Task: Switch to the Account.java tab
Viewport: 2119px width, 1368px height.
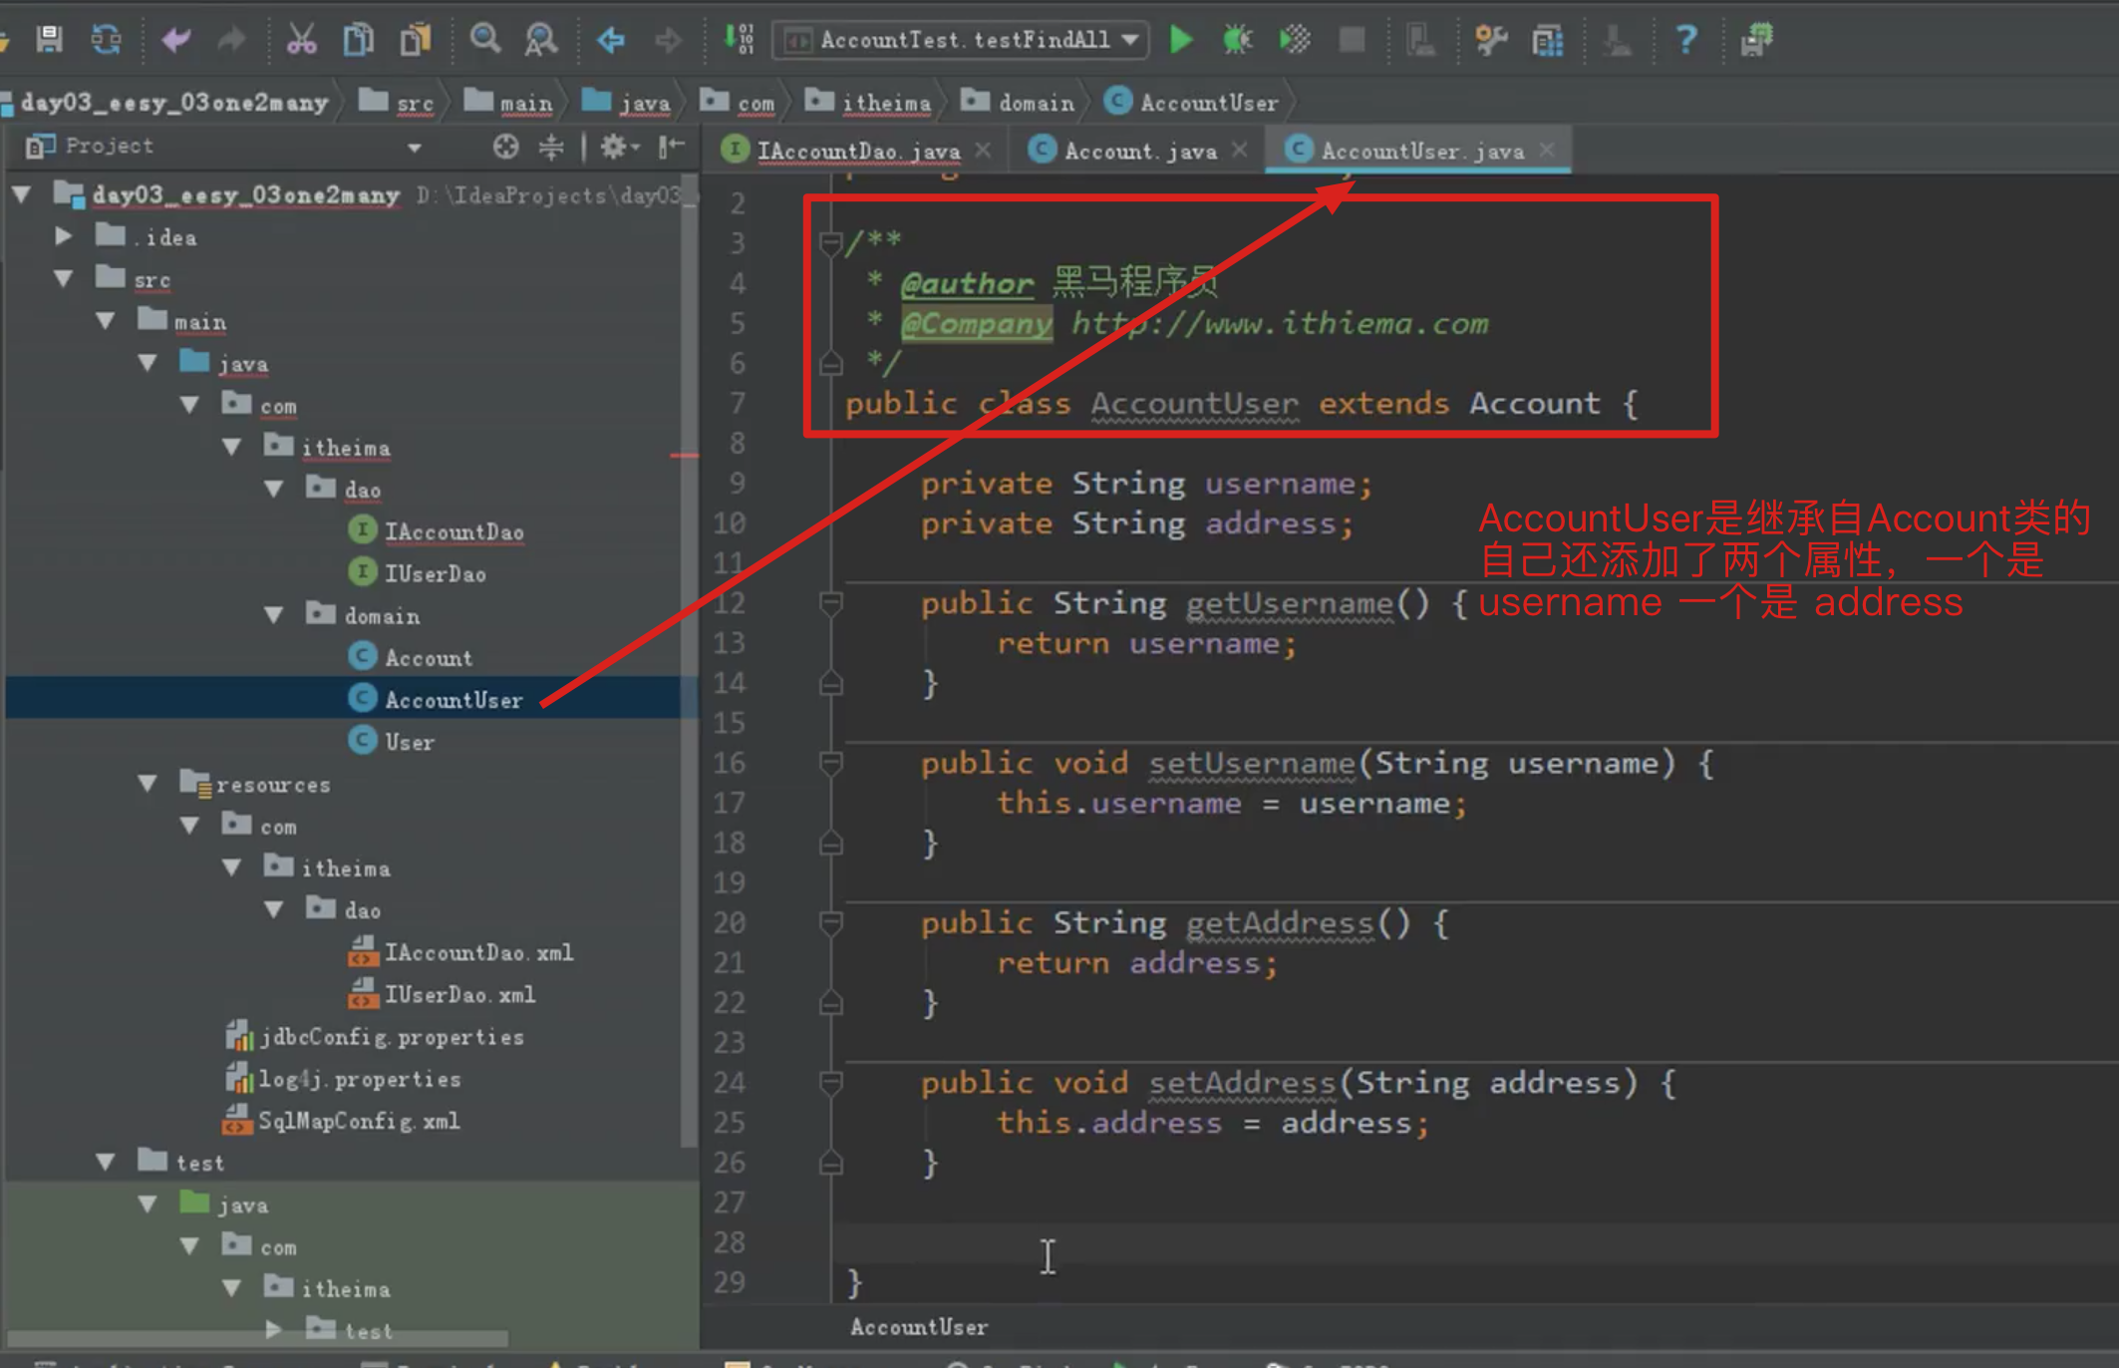Action: point(1139,151)
